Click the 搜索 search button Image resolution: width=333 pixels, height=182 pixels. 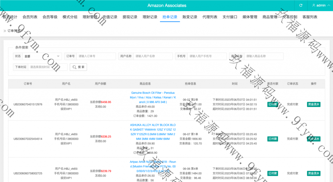[78, 67]
